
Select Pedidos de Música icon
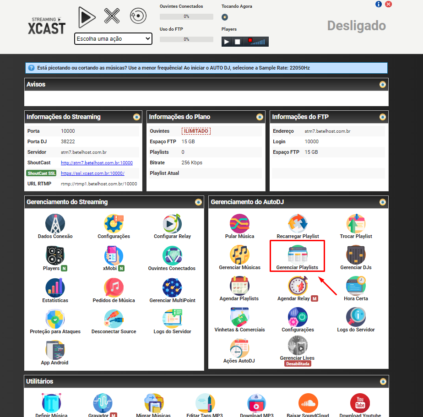(x=114, y=288)
